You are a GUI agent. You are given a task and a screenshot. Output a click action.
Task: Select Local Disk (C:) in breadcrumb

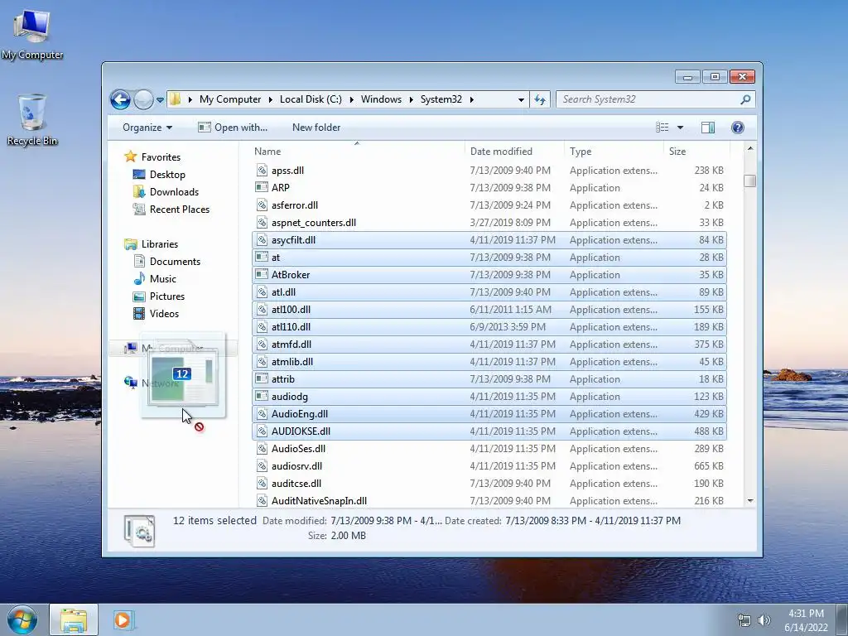point(311,99)
